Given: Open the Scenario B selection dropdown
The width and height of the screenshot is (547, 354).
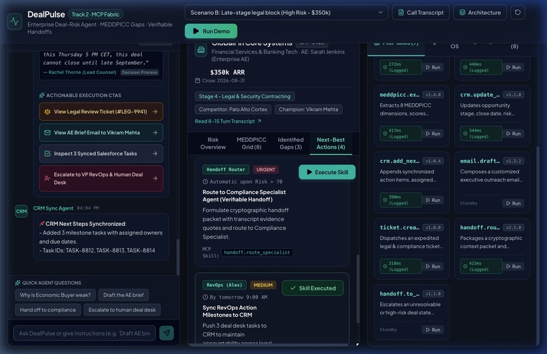Looking at the screenshot, I should 286,12.
